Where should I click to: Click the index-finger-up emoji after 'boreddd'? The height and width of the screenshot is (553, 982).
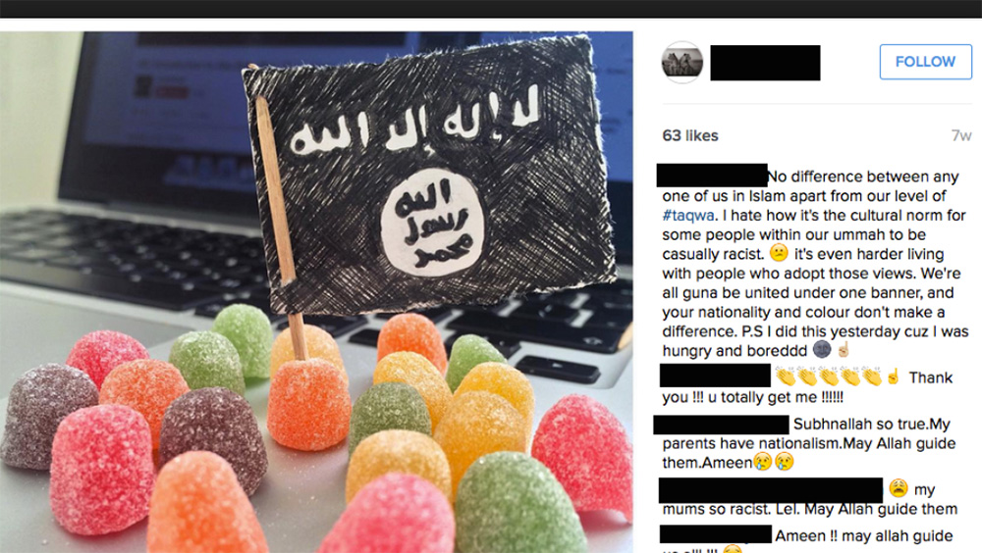pyautogui.click(x=843, y=350)
